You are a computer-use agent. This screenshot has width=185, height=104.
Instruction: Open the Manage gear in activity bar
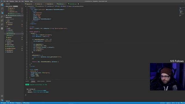2,100
